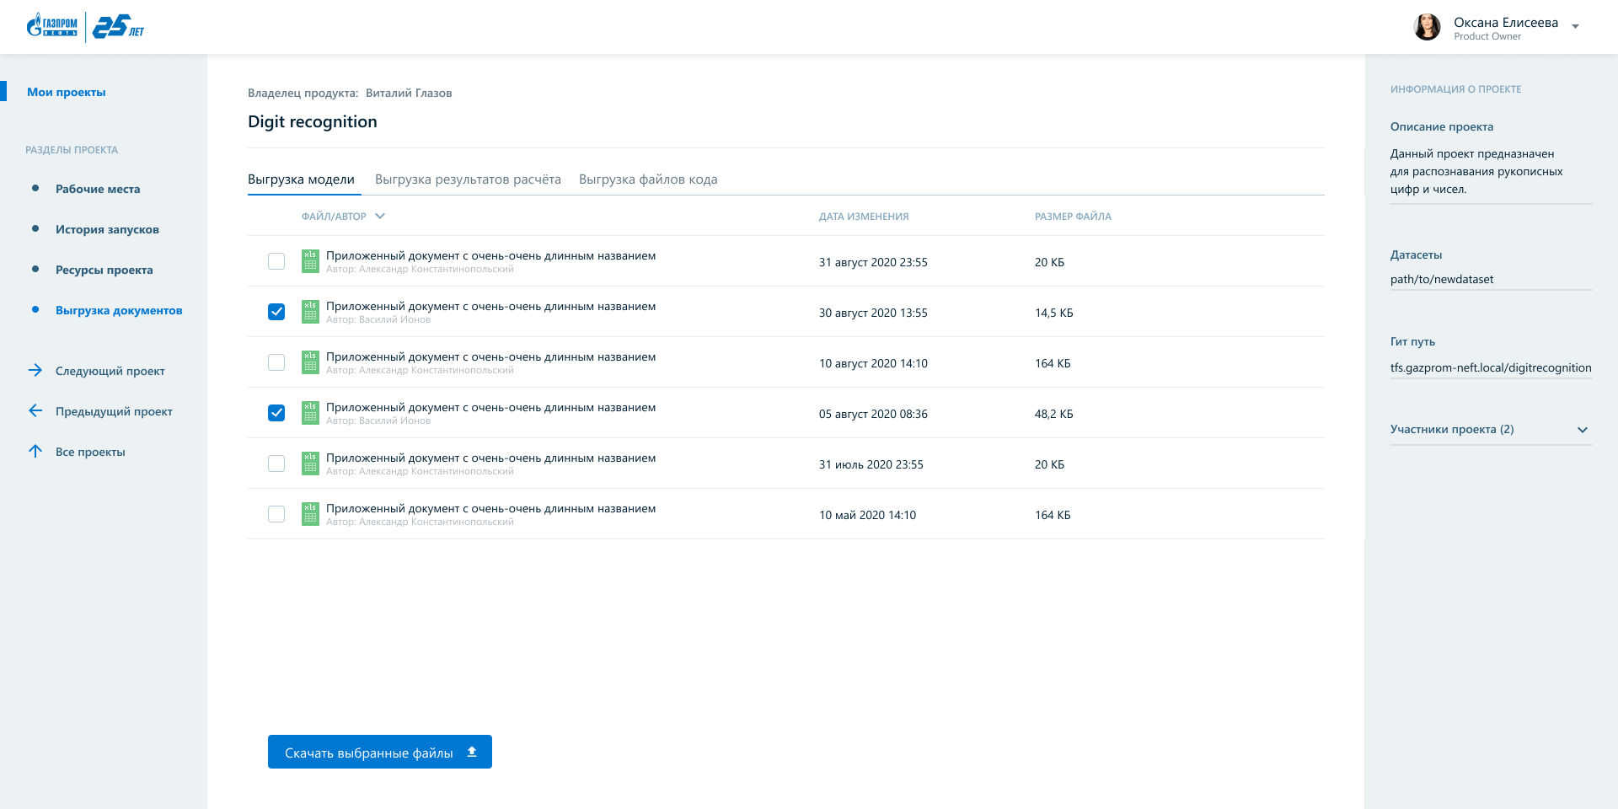Click the Gazprom Neft logo
The width and height of the screenshot is (1618, 809).
click(52, 27)
